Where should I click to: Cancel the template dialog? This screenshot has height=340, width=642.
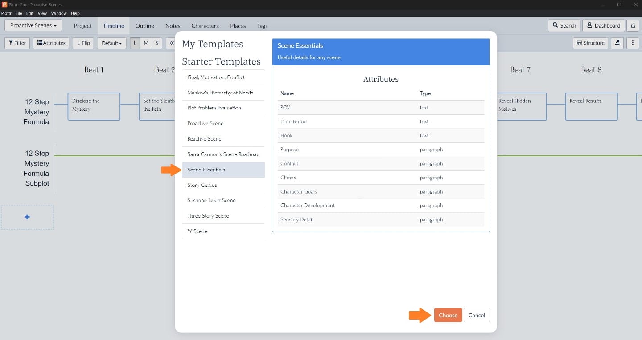pyautogui.click(x=476, y=315)
